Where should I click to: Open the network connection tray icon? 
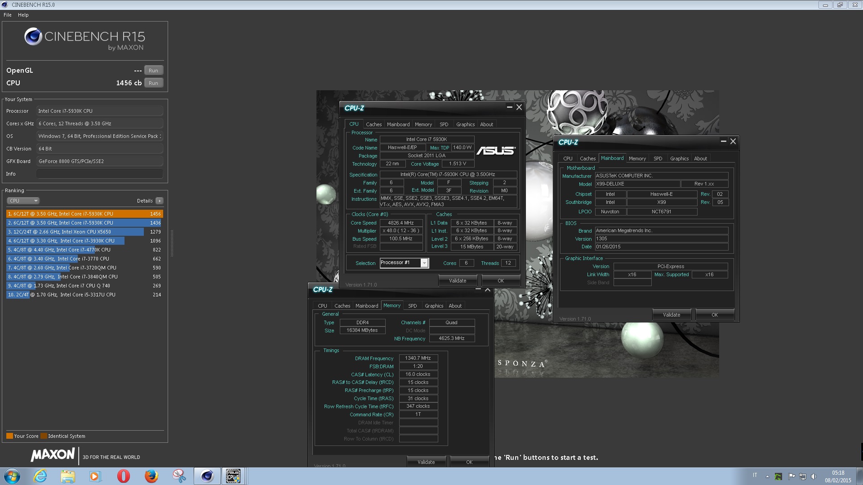pyautogui.click(x=802, y=476)
